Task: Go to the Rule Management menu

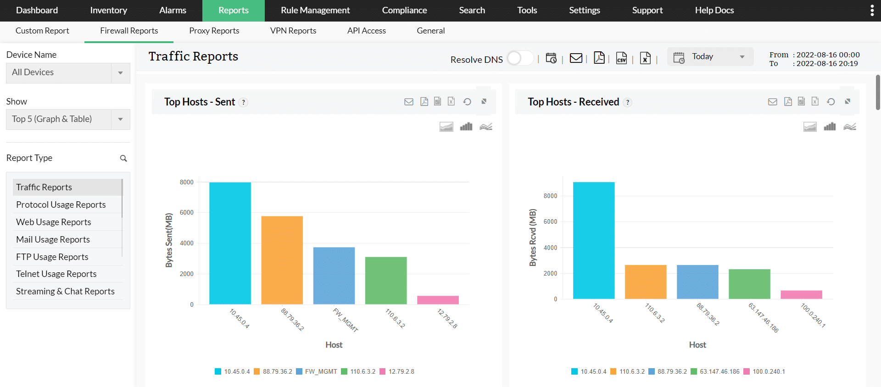Action: (315, 11)
